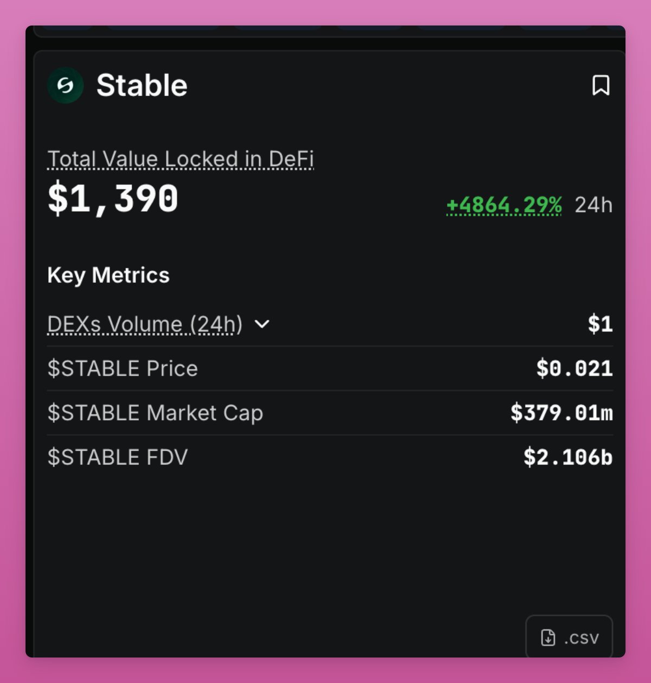This screenshot has width=651, height=683.
Task: Click the Stable logo icon
Action: click(66, 85)
